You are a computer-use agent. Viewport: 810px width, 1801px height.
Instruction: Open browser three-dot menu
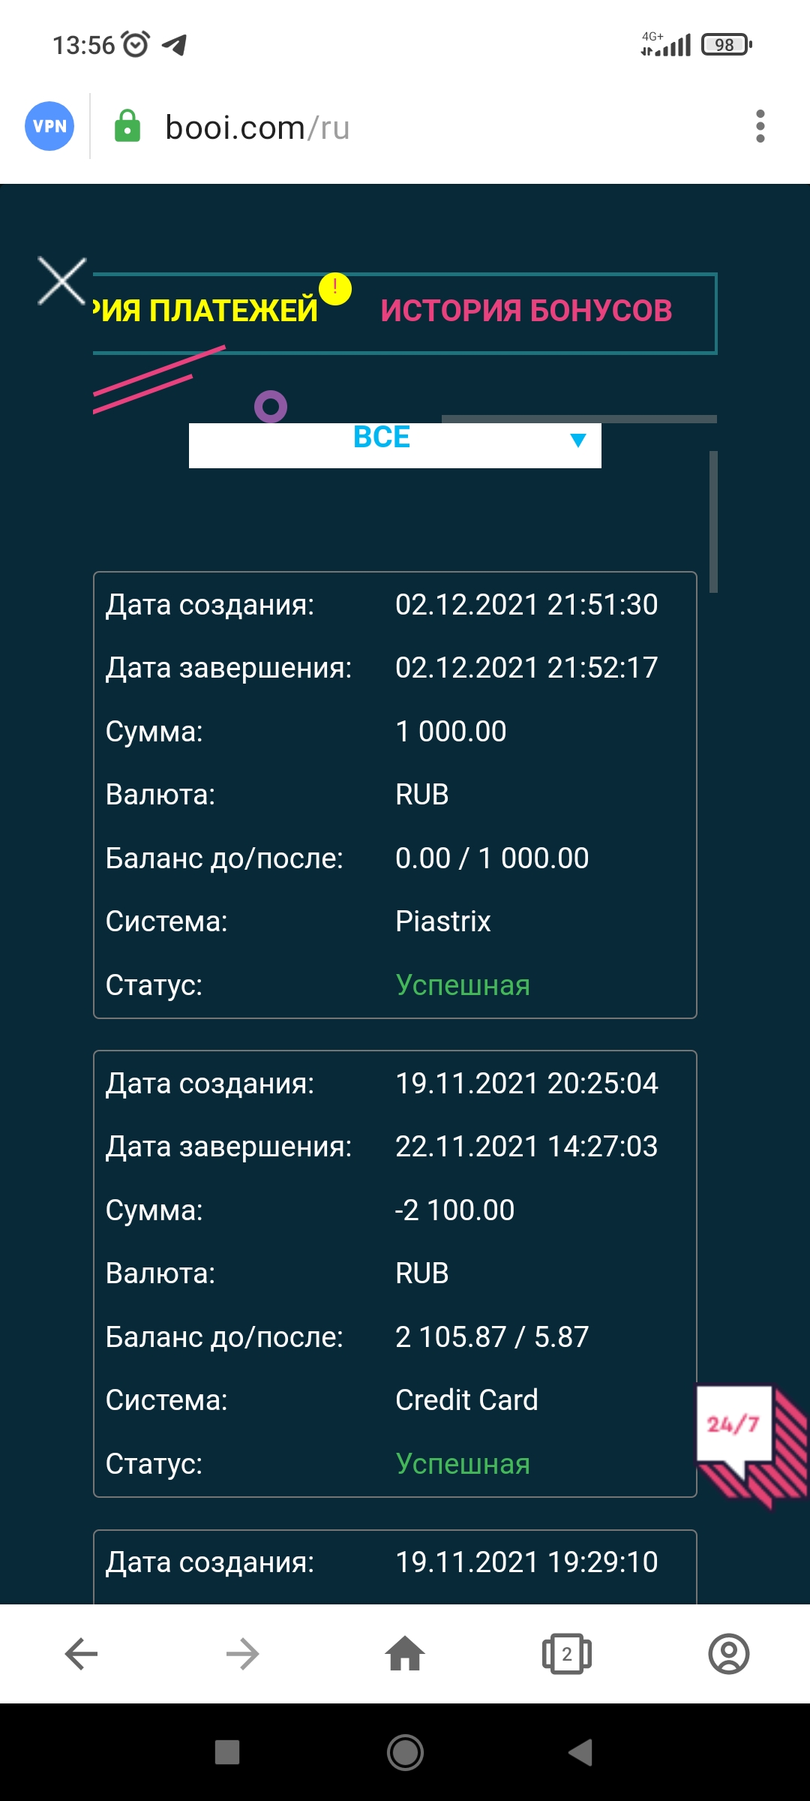(760, 126)
